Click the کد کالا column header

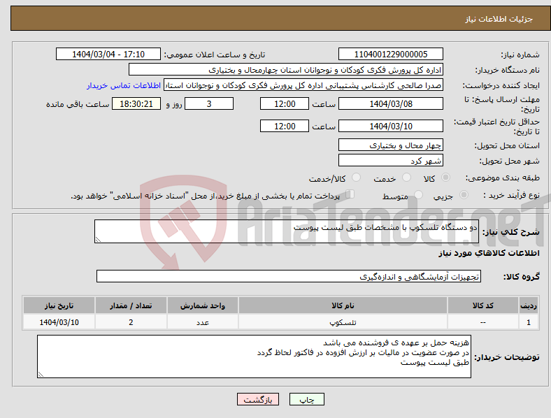tap(483, 305)
